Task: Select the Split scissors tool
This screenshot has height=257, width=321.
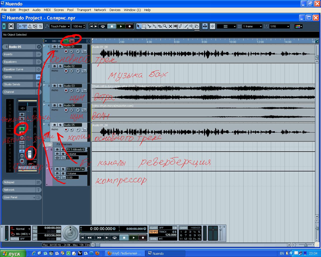Action: pyautogui.click(x=149, y=26)
